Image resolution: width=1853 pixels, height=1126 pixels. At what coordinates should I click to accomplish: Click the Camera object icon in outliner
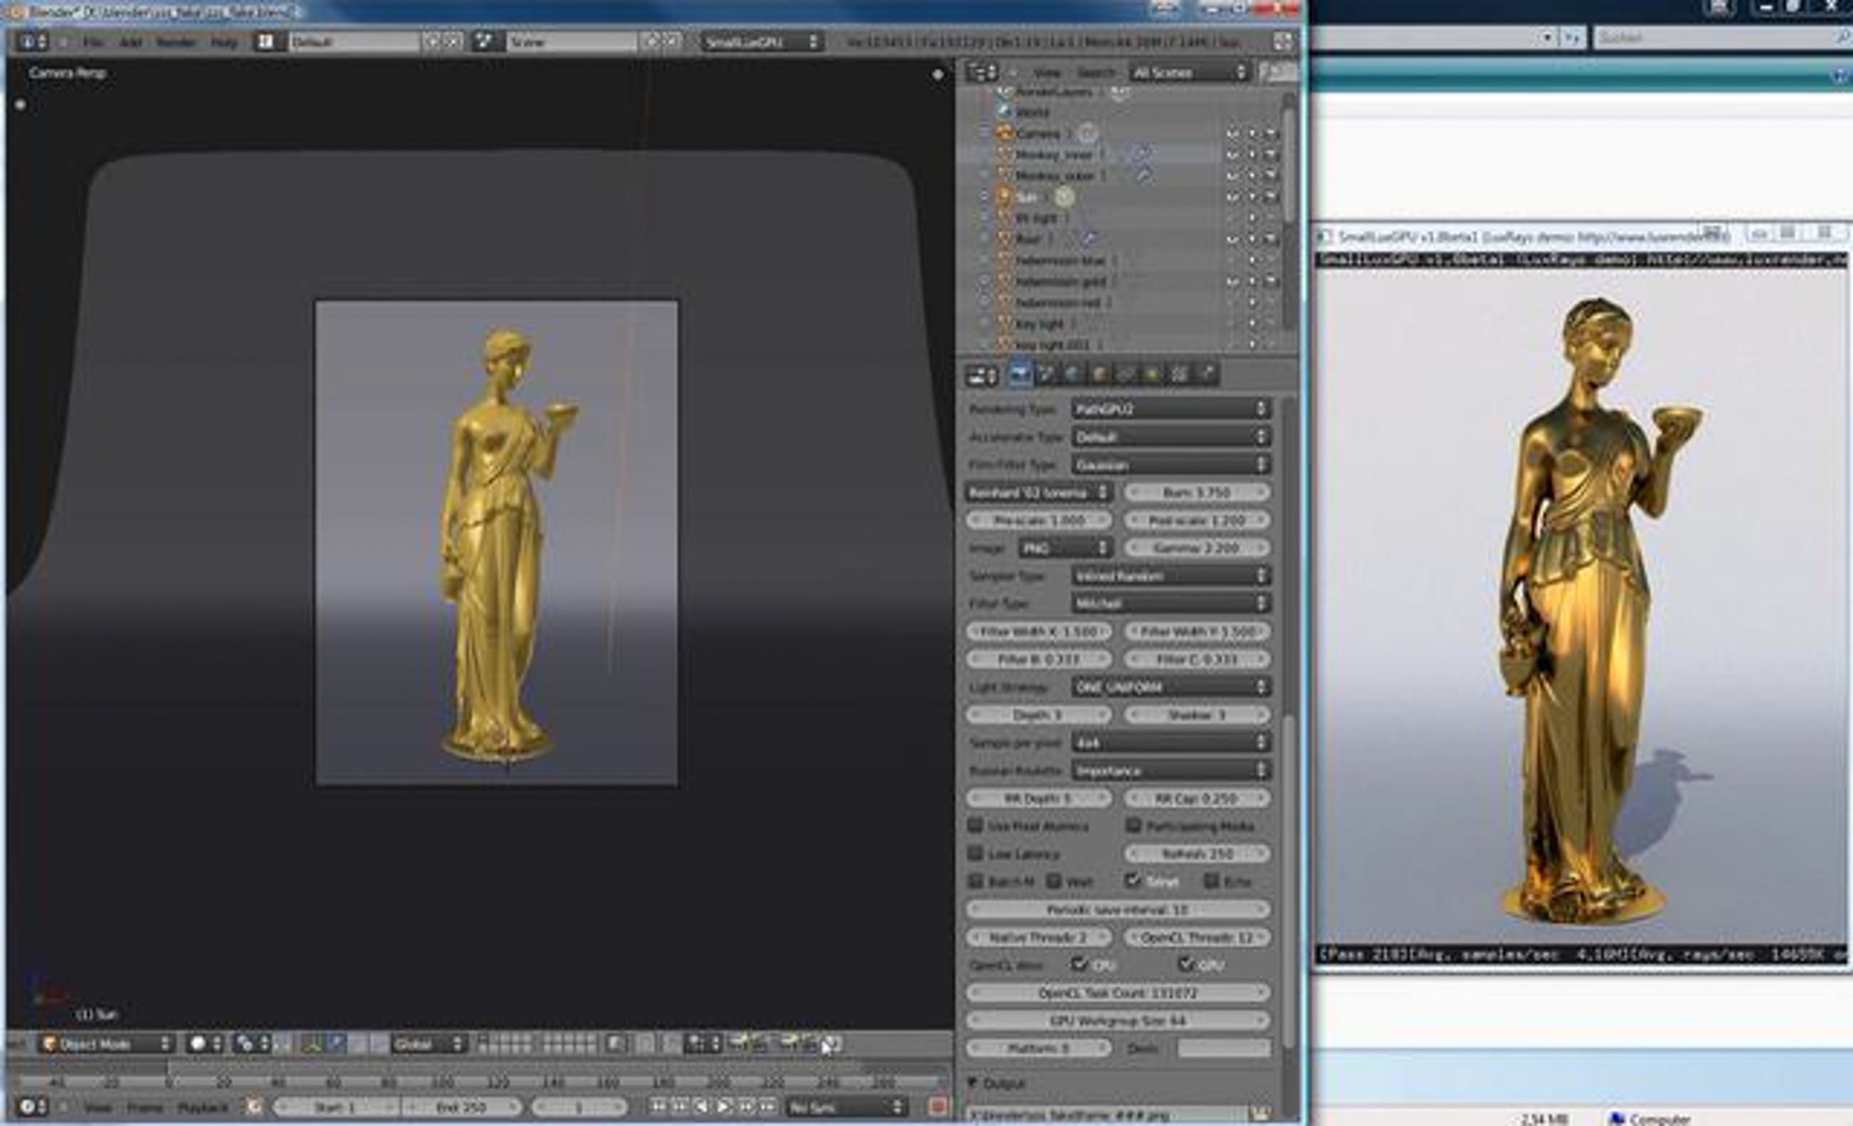1004,134
